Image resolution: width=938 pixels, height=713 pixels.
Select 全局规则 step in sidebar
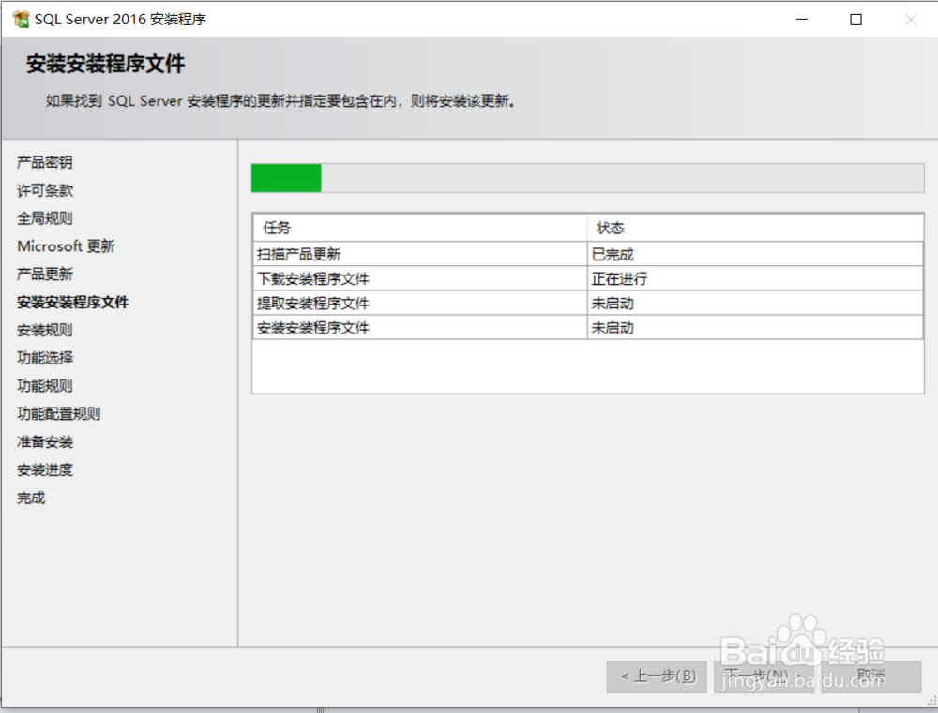tap(45, 218)
